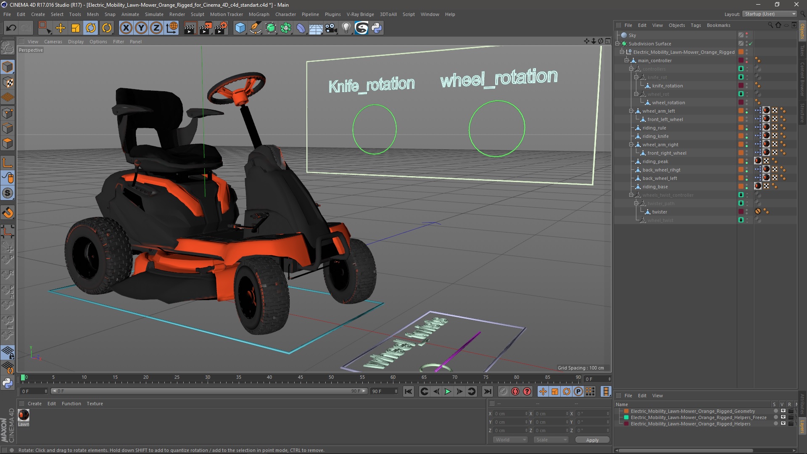The image size is (807, 454).
Task: Render active view clapperboard icon
Action: coord(190,28)
